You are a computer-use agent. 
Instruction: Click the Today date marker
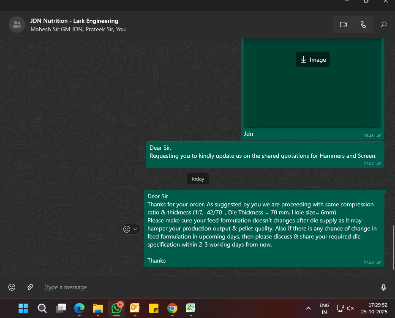[x=197, y=179]
